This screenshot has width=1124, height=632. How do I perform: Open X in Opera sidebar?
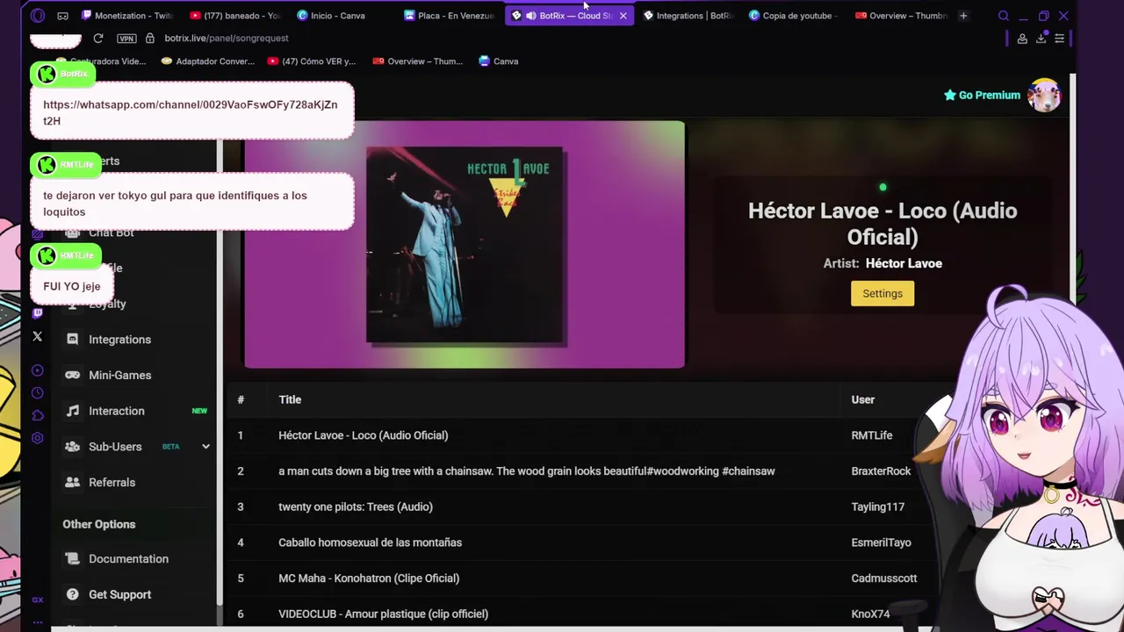[x=37, y=336]
